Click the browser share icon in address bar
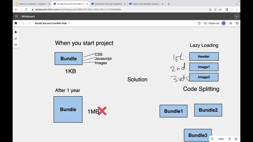 [x=215, y=9]
